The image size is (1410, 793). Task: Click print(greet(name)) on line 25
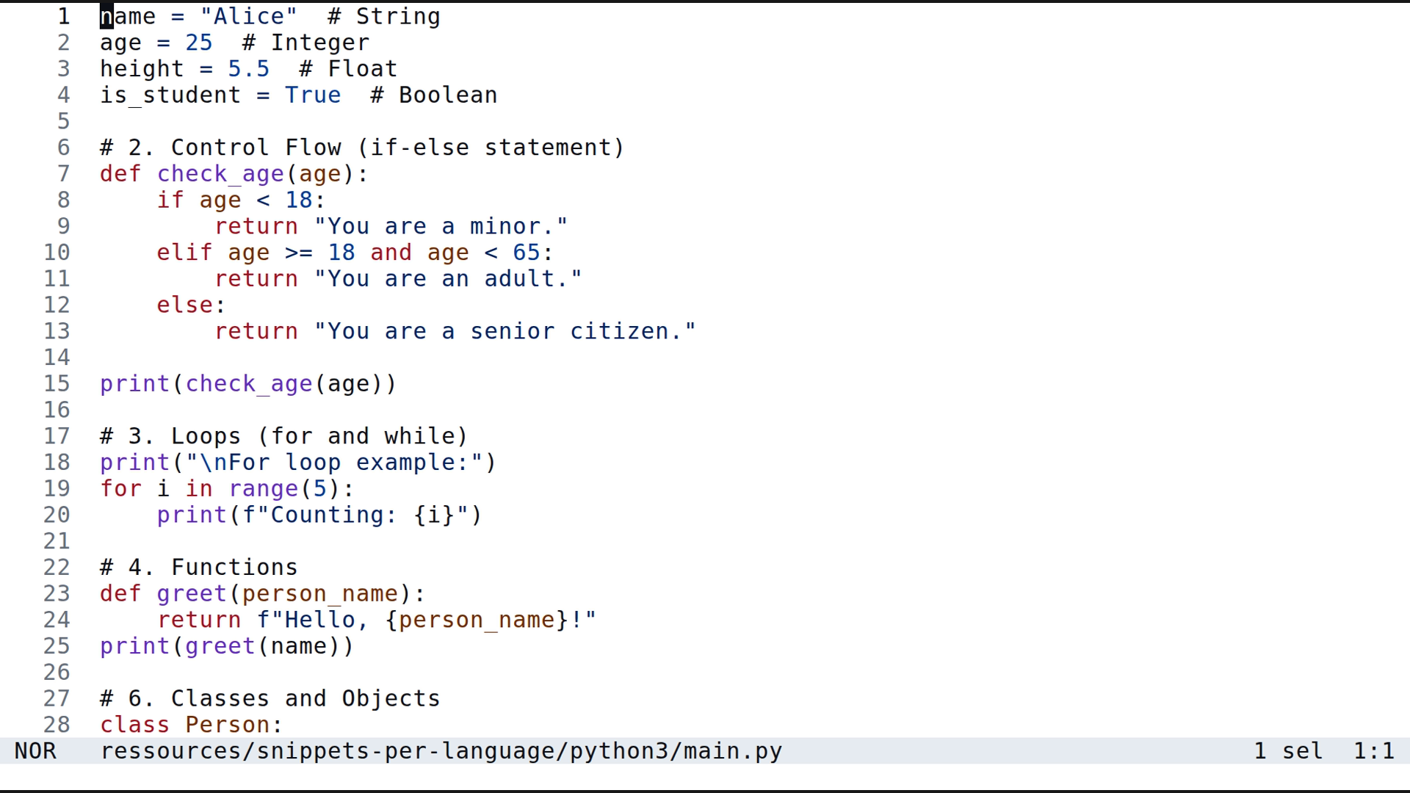(x=226, y=646)
